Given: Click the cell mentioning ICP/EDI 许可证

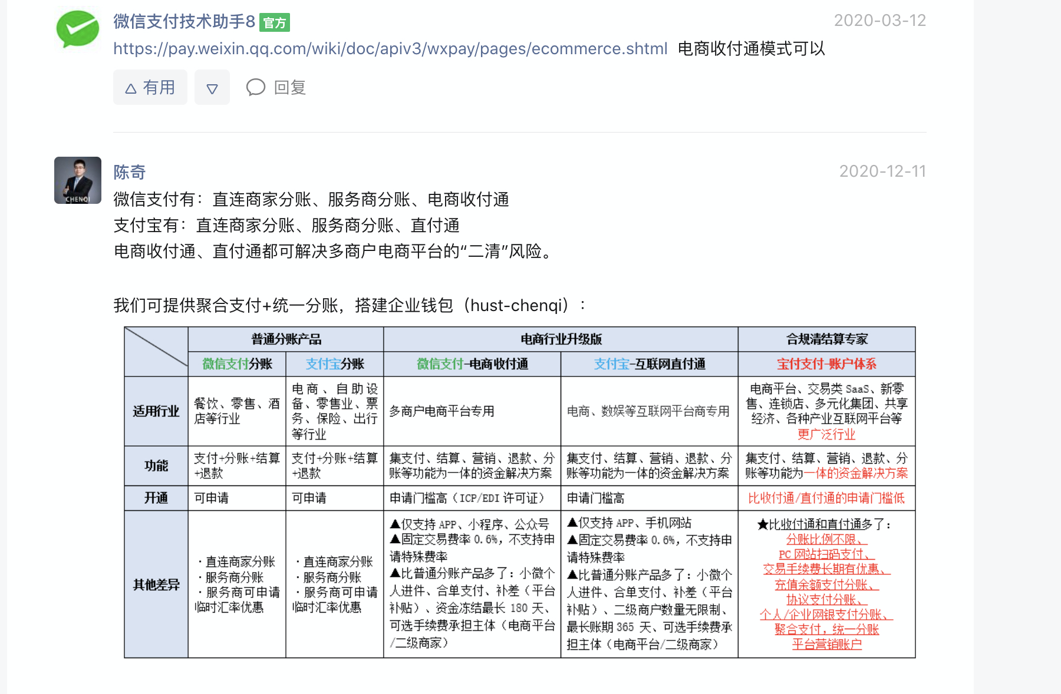Looking at the screenshot, I should coord(472,498).
